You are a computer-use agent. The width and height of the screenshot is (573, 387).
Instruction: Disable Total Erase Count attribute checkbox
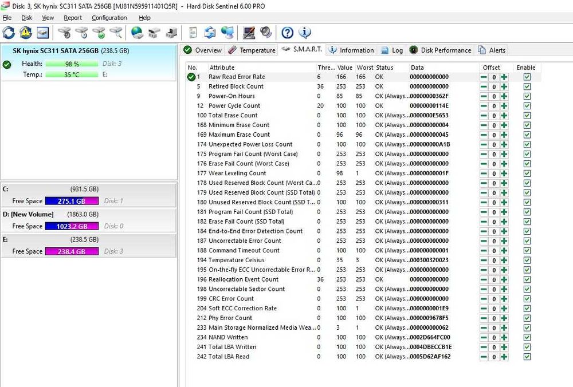click(527, 116)
